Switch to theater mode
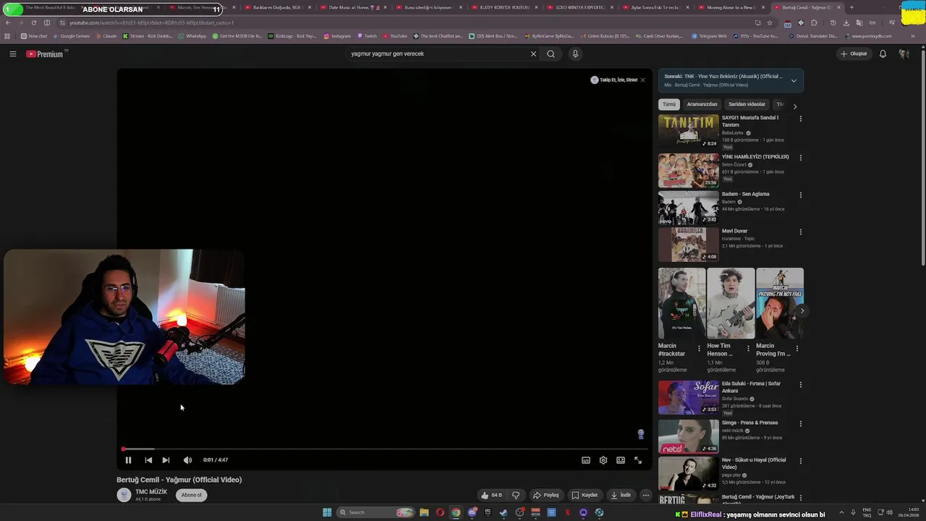 [x=621, y=460]
